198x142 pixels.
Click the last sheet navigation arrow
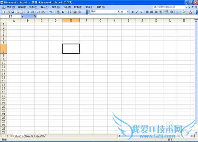point(11,136)
